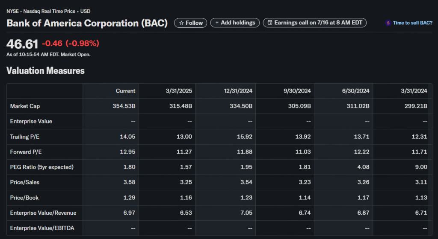This screenshot has width=438, height=239.
Task: Select the 3/31/2024 column header
Action: point(414,91)
